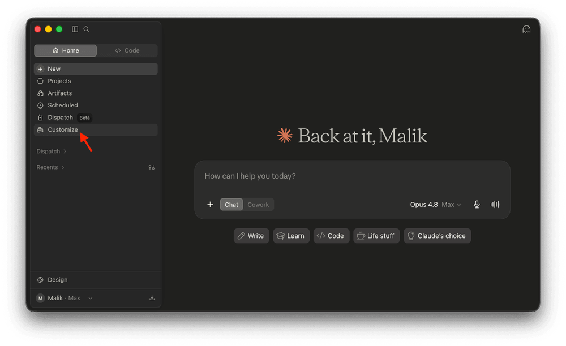Click the Write suggestion button
The width and height of the screenshot is (566, 346).
[x=251, y=236]
